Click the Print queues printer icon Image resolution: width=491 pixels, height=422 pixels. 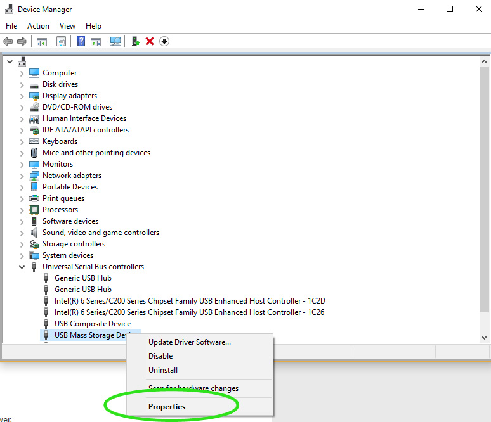coord(34,198)
